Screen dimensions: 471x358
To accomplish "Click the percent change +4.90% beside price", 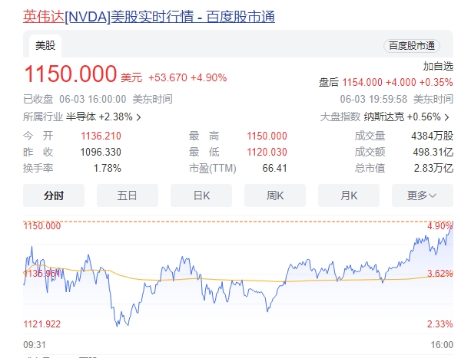I will click(208, 78).
